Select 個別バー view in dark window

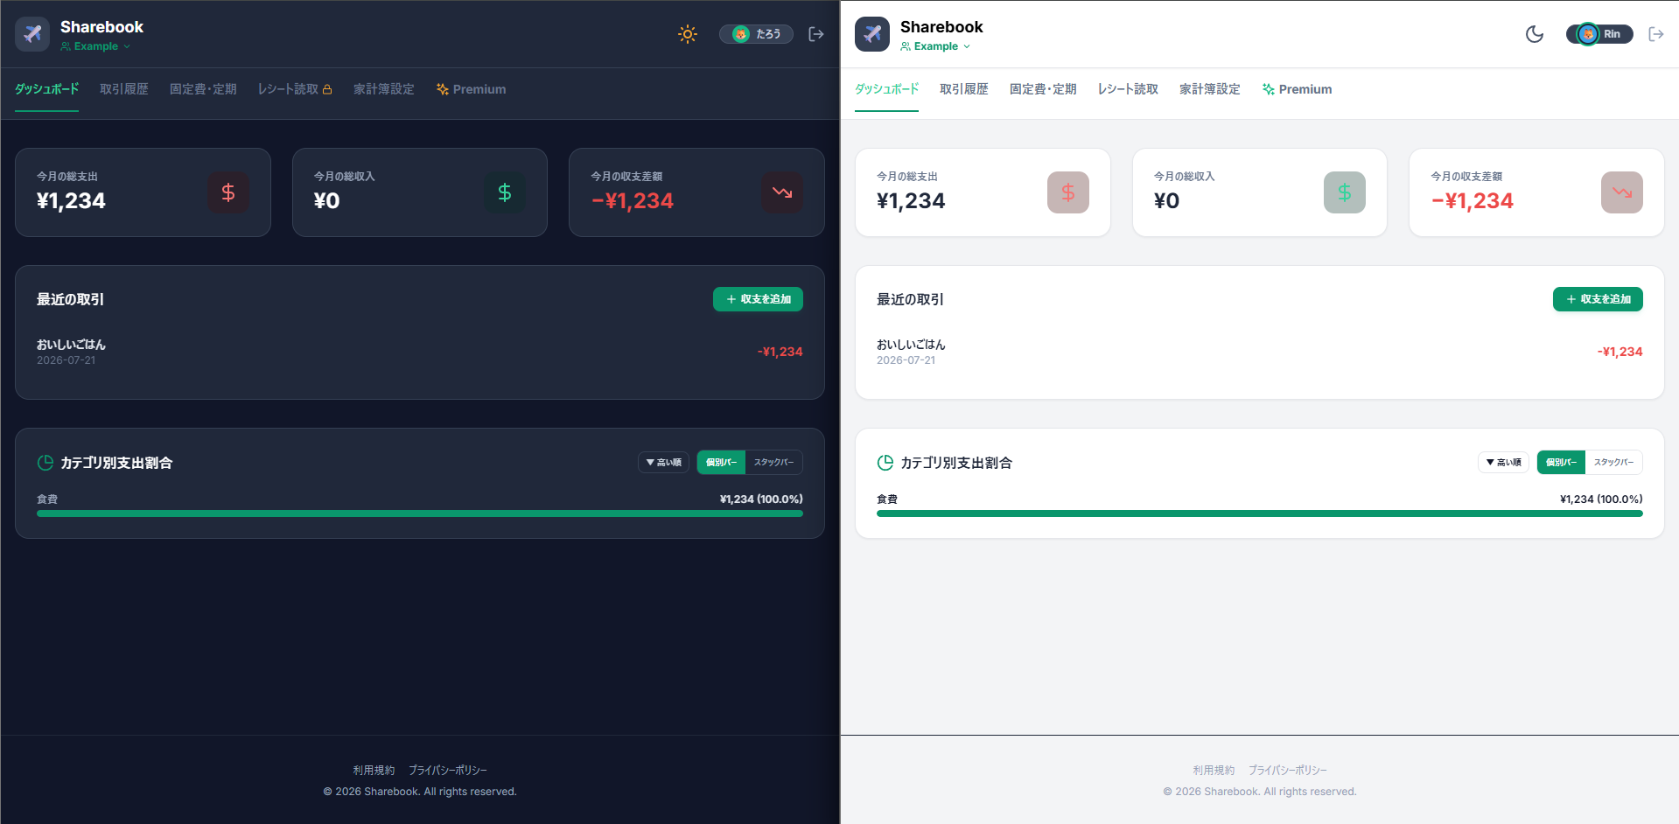721,462
